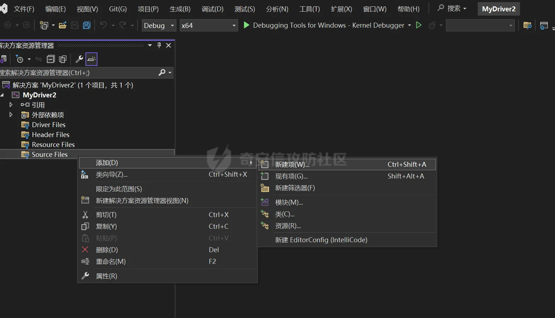
Task: Click the Save All toolbar icon
Action: (x=86, y=25)
